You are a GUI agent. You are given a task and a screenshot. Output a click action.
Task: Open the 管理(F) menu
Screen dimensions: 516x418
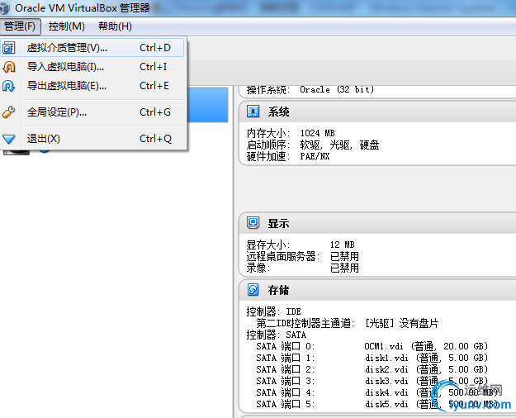click(x=20, y=26)
